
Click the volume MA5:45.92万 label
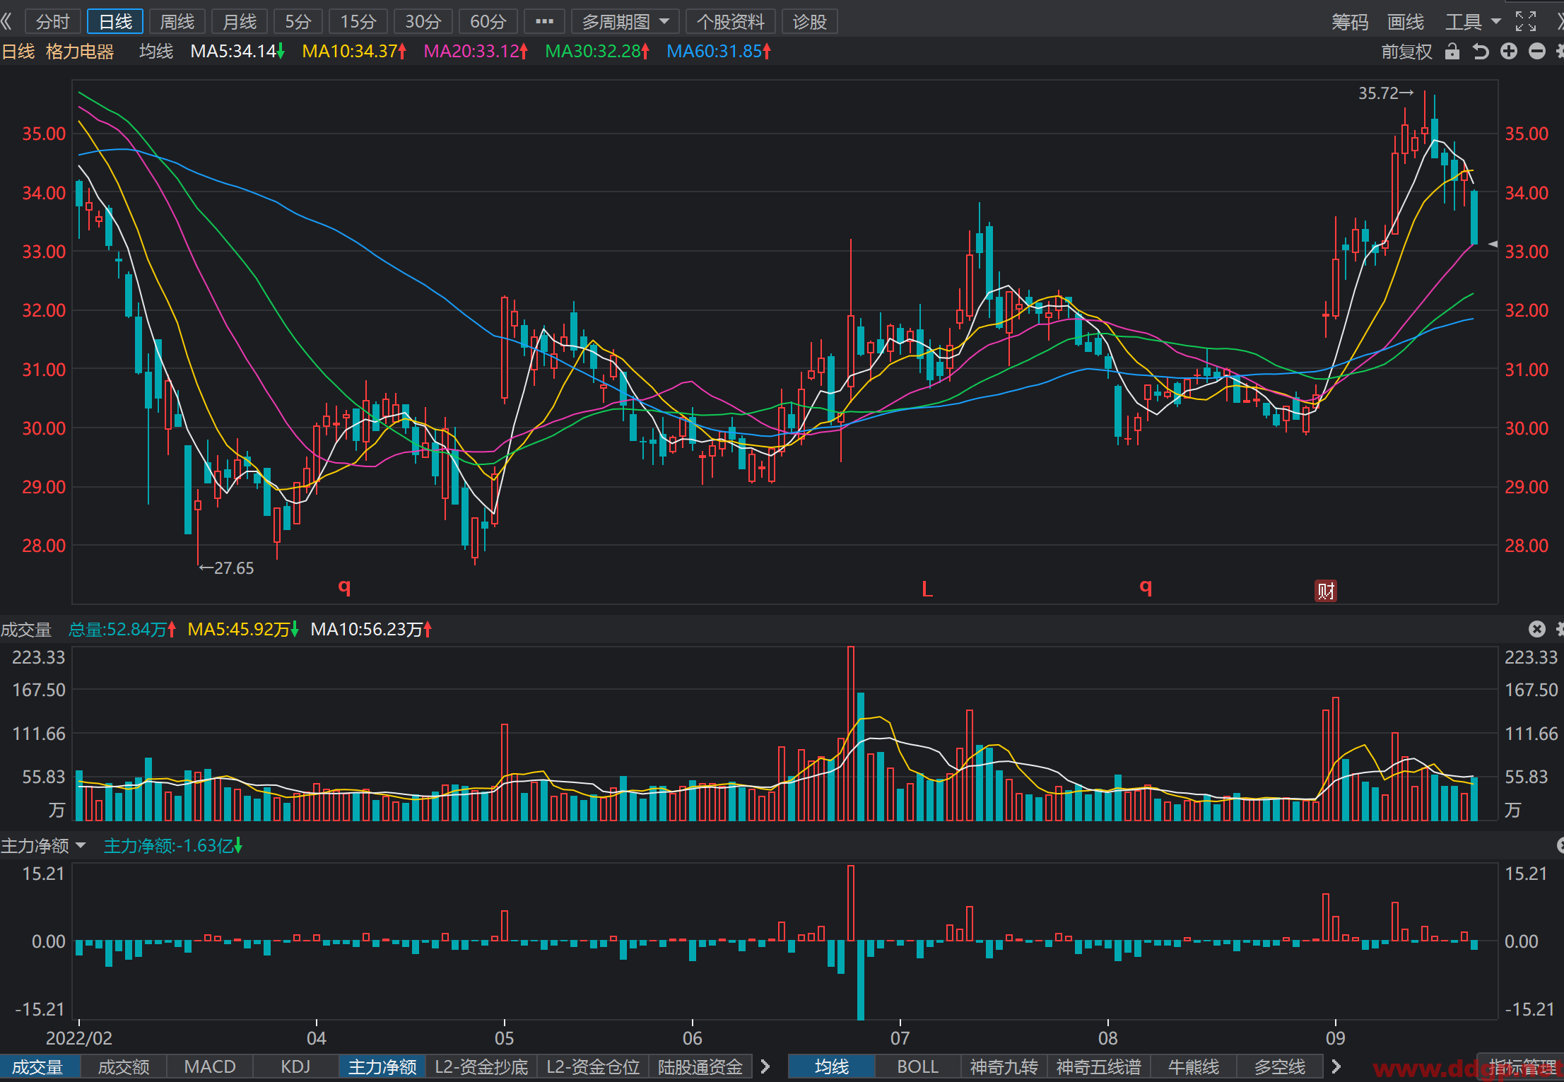(243, 629)
